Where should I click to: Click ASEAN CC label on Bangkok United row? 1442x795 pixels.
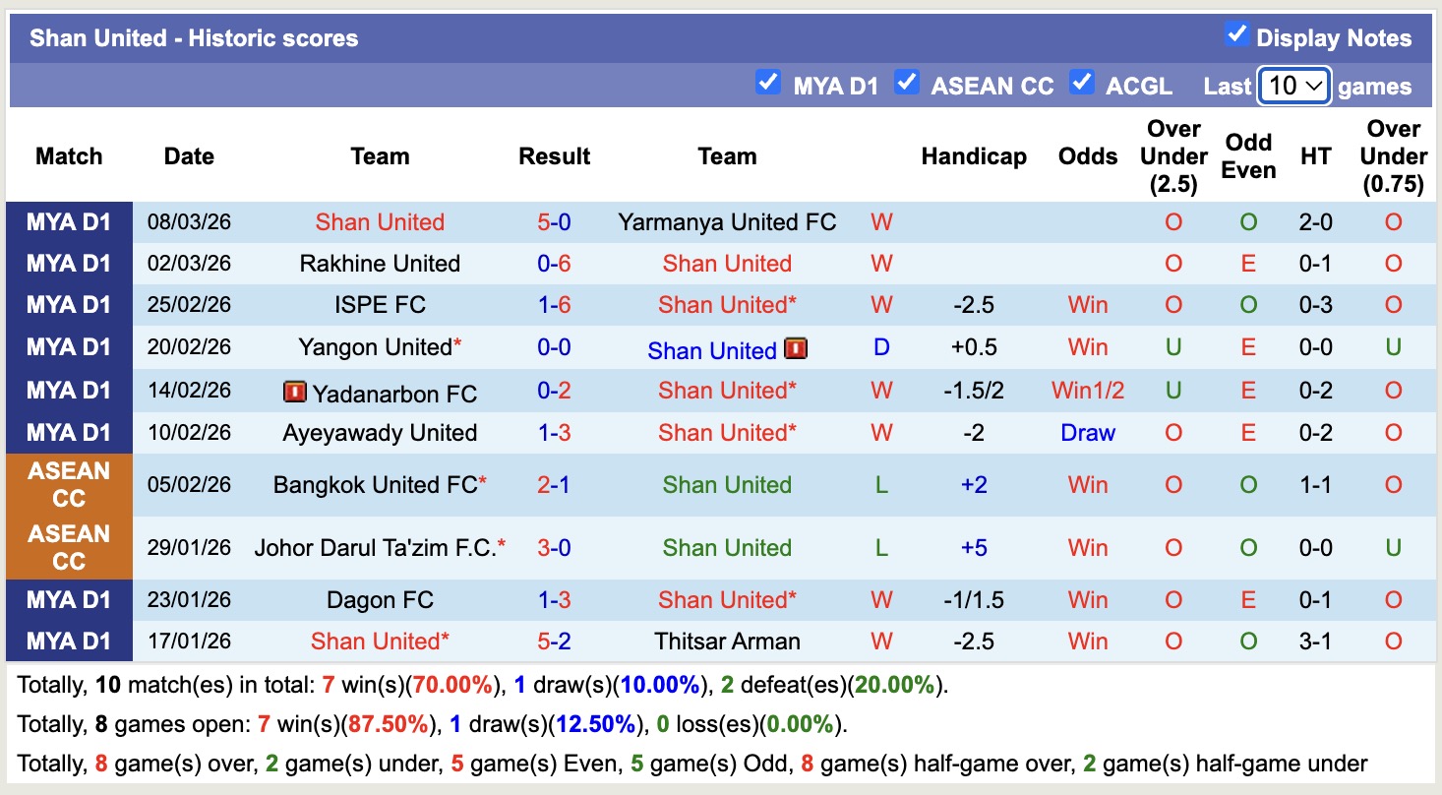pos(69,484)
